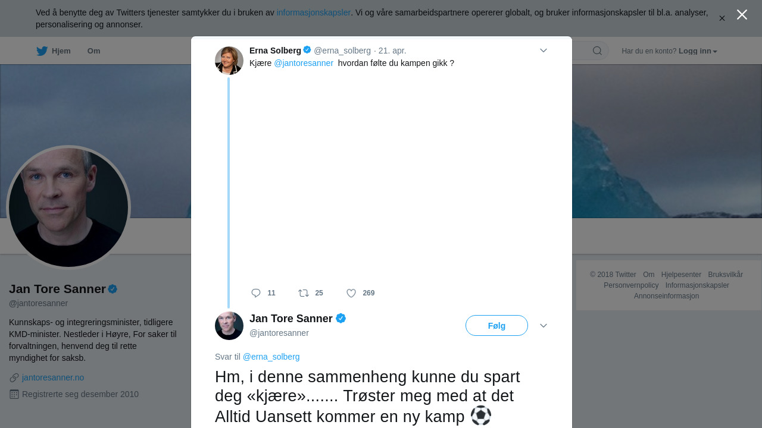Open the informasjonskapsler link in the cookie banner

point(313,12)
